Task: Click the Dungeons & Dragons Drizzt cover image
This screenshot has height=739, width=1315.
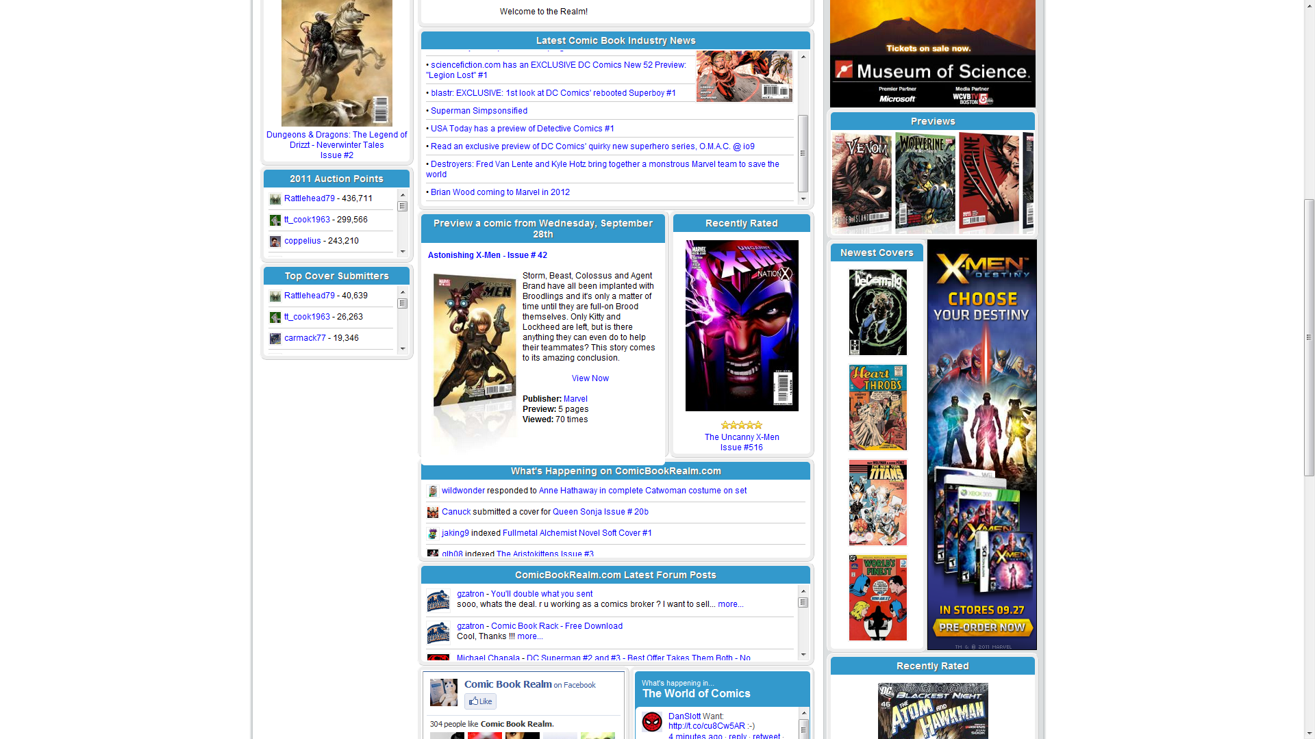Action: point(336,62)
